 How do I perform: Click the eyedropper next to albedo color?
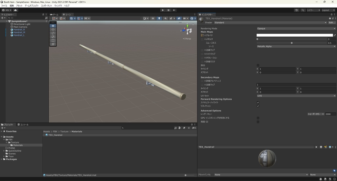[x=335, y=35]
